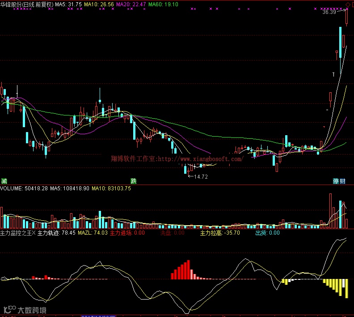Viewport: 354px width, 317px height.
Task: Click the blue 停 badge icon
Action: pos(336,181)
